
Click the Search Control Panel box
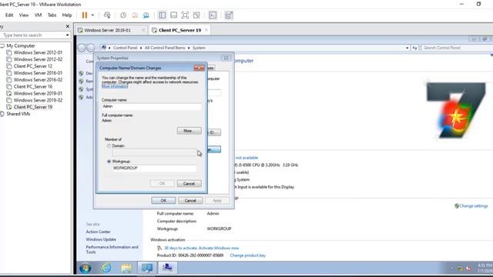pyautogui.click(x=457, y=48)
